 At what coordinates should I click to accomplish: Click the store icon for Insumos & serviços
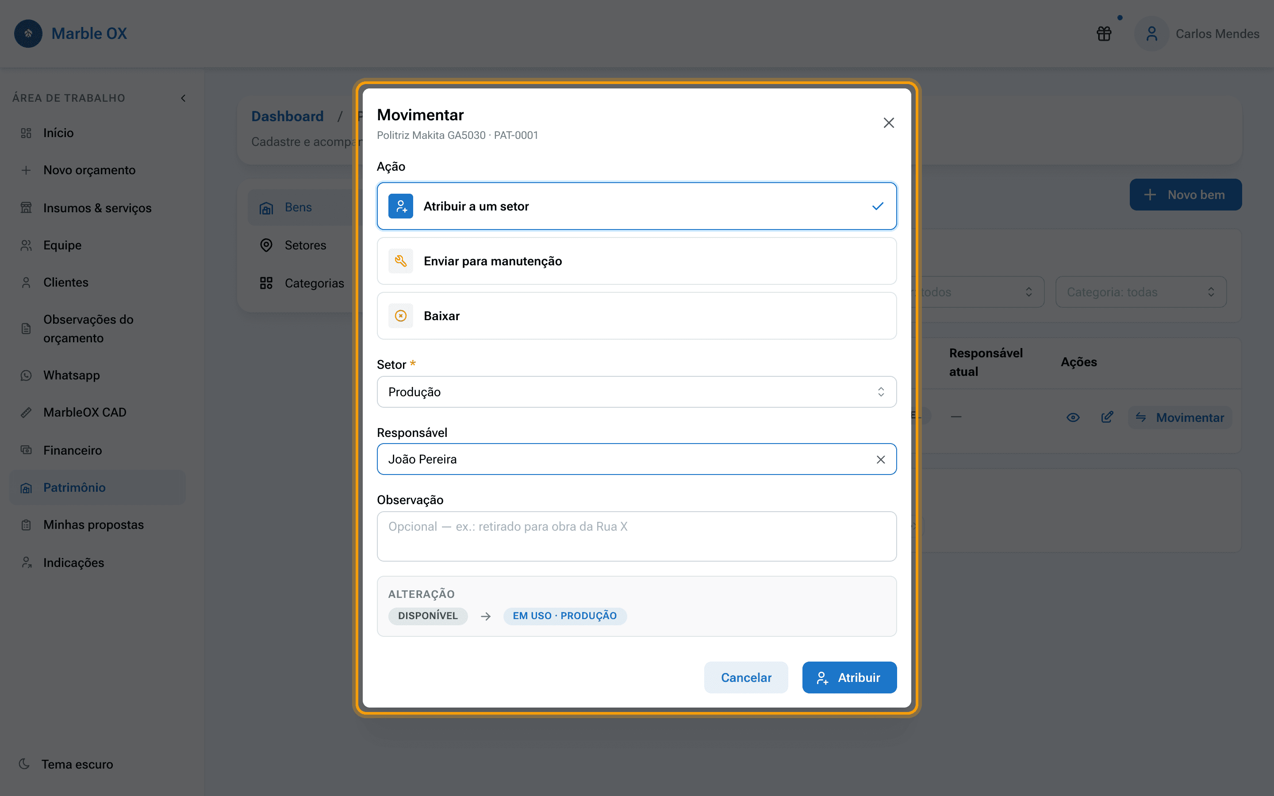point(26,208)
